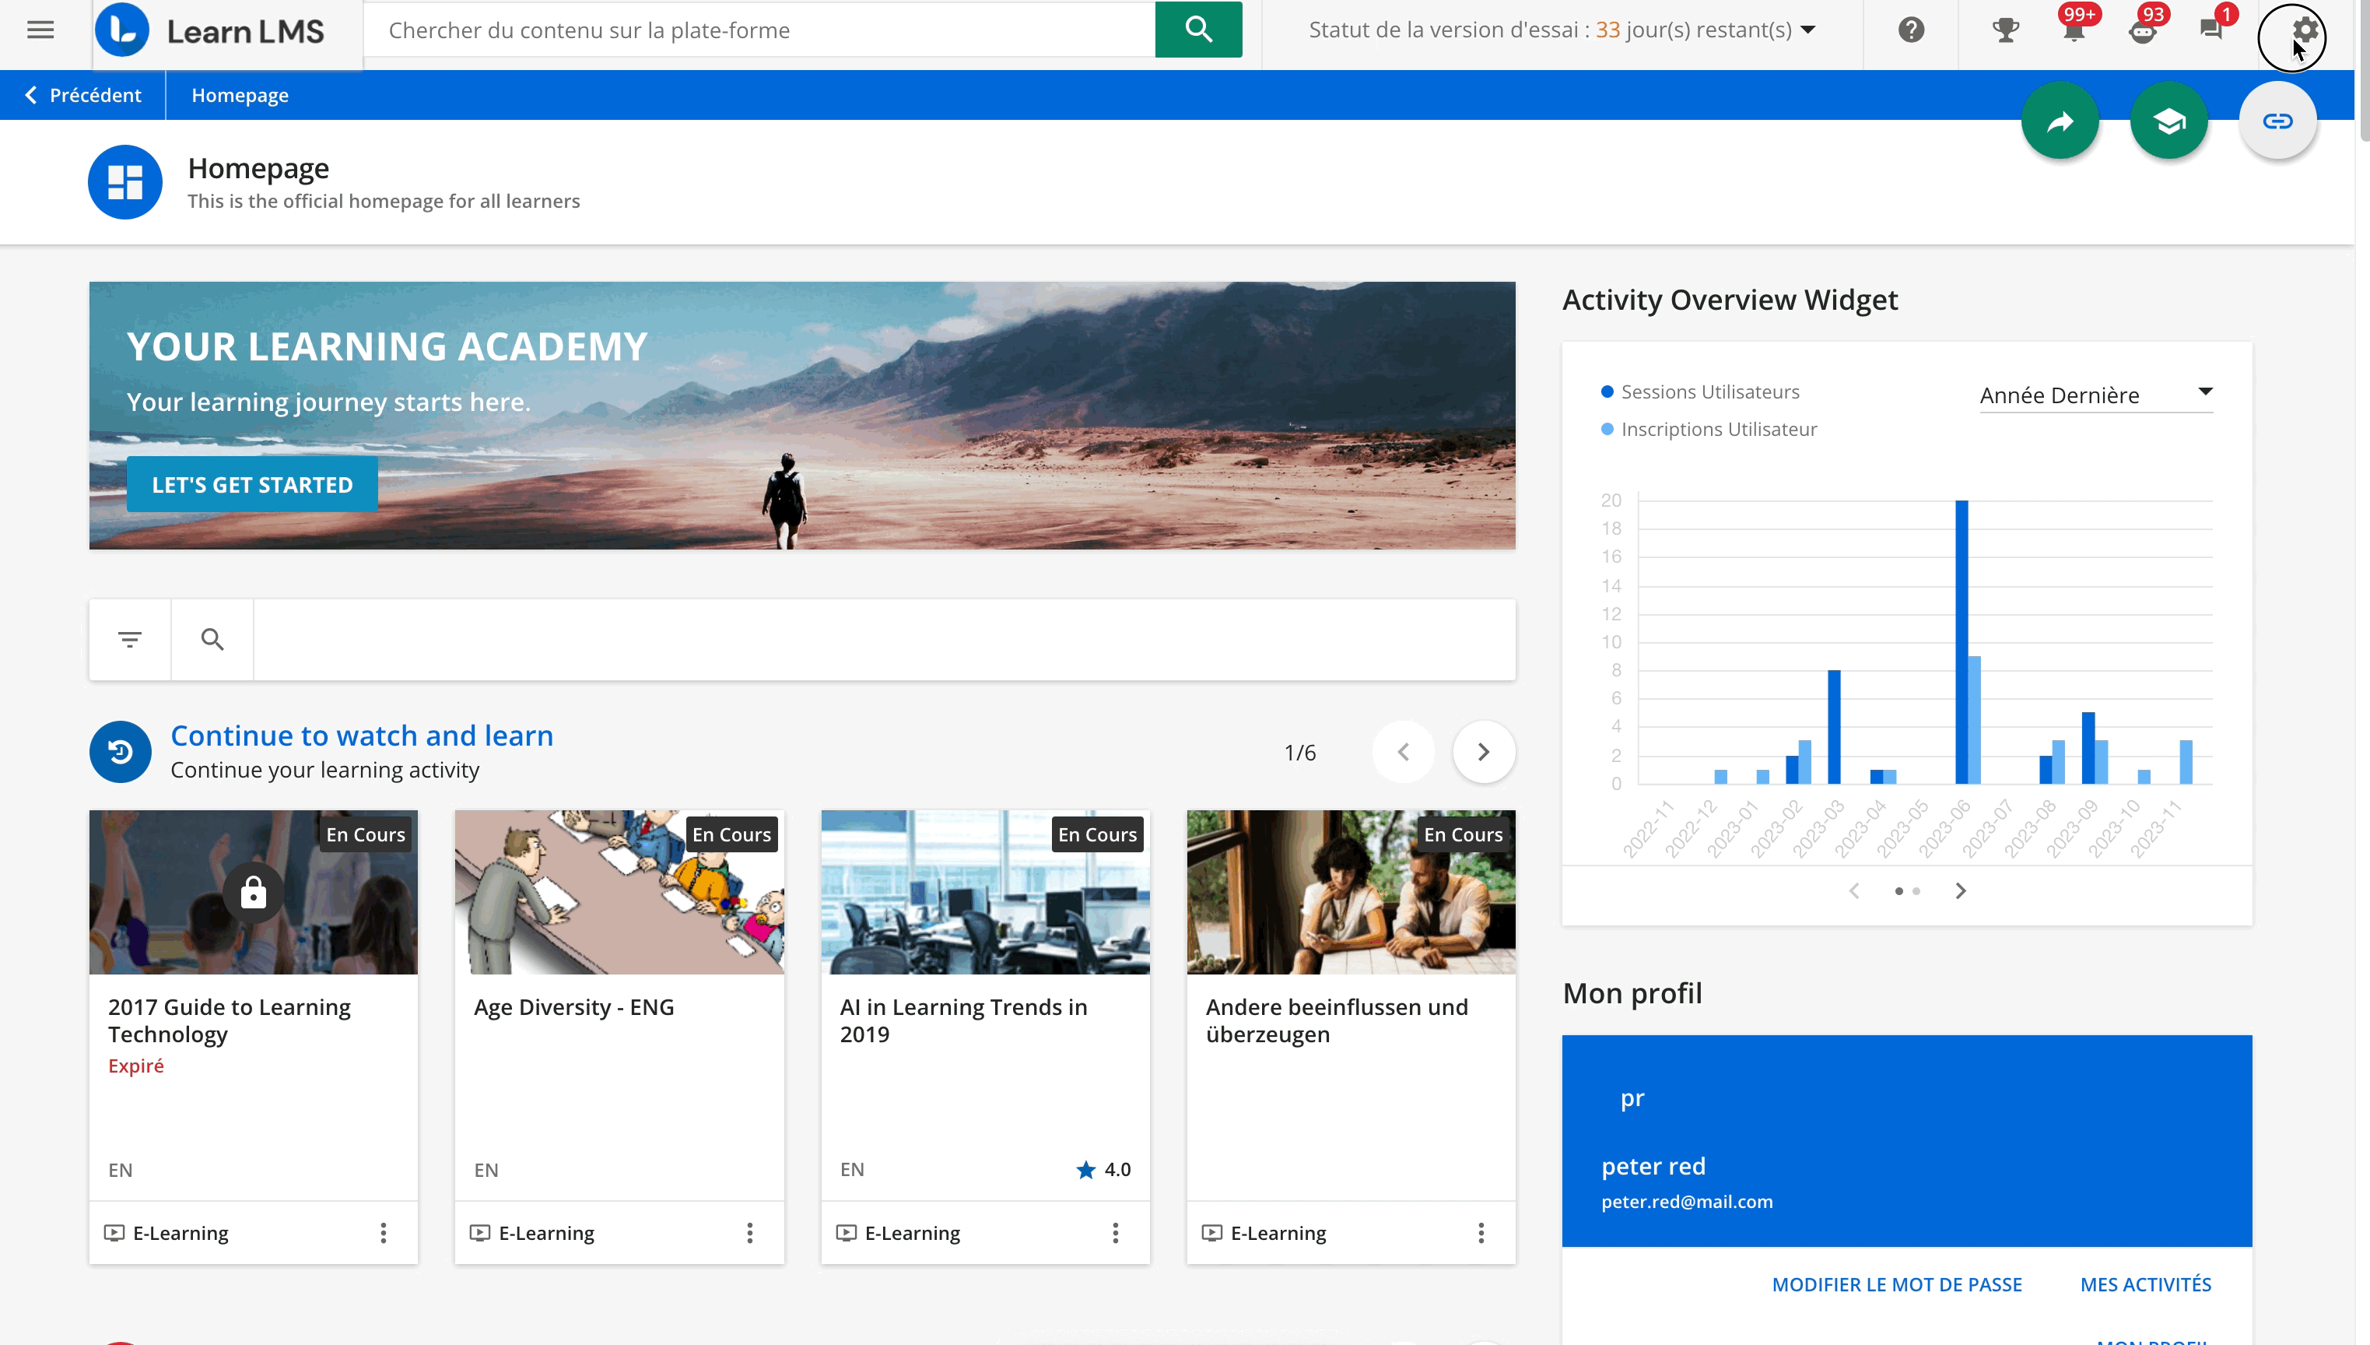Image resolution: width=2370 pixels, height=1345 pixels.
Task: Open the filter icon in course toolbar
Action: [130, 639]
